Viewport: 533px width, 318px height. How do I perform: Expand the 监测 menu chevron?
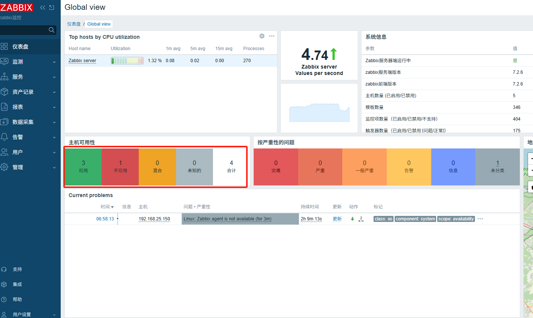point(54,62)
